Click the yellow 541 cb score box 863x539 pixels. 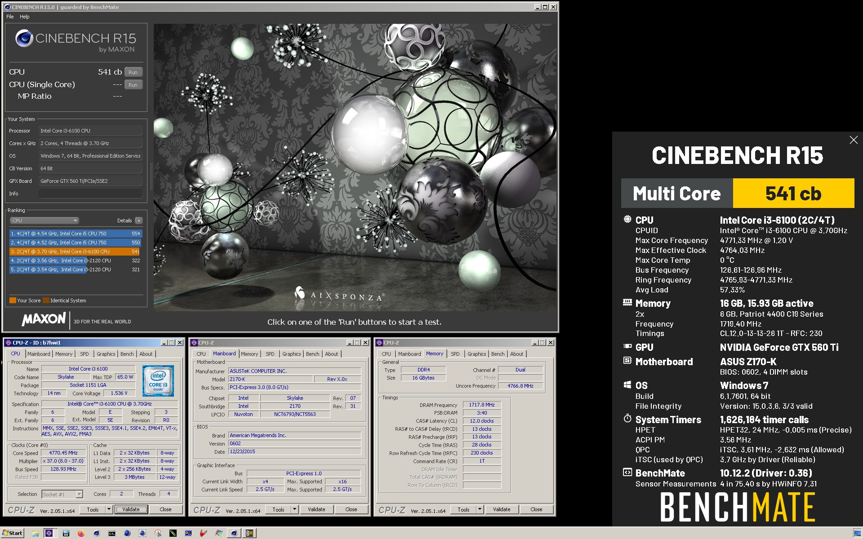(793, 193)
